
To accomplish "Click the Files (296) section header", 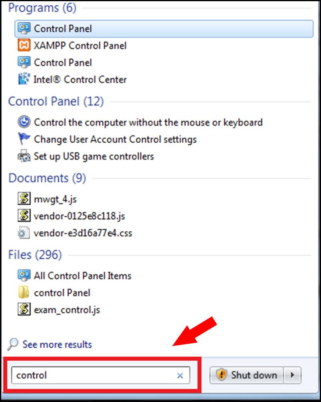I will pos(35,255).
